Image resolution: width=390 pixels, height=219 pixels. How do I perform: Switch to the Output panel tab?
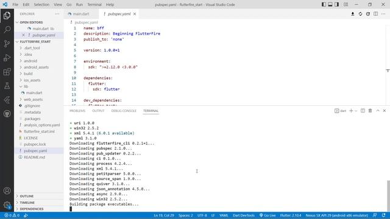[x=98, y=111]
